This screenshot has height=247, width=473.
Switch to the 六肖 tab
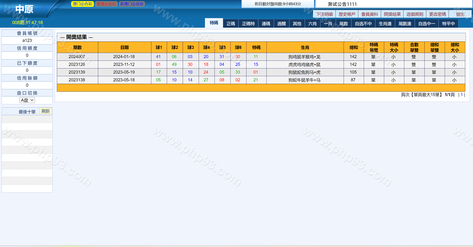tap(312, 24)
